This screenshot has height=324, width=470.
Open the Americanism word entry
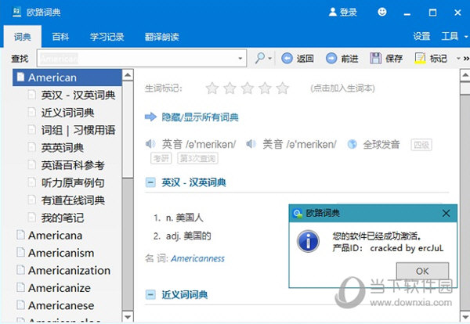pos(61,253)
